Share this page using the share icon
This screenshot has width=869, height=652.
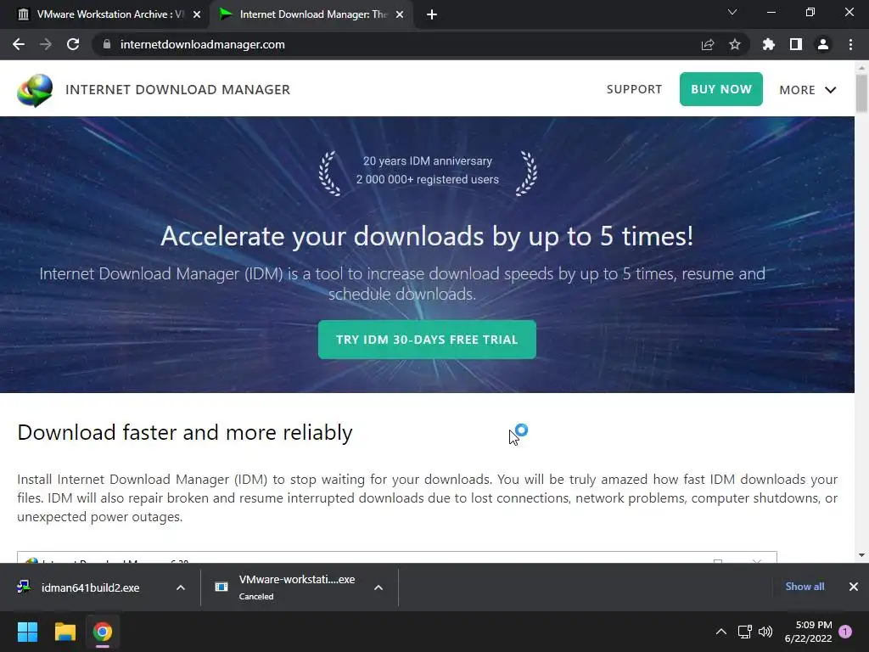click(707, 44)
